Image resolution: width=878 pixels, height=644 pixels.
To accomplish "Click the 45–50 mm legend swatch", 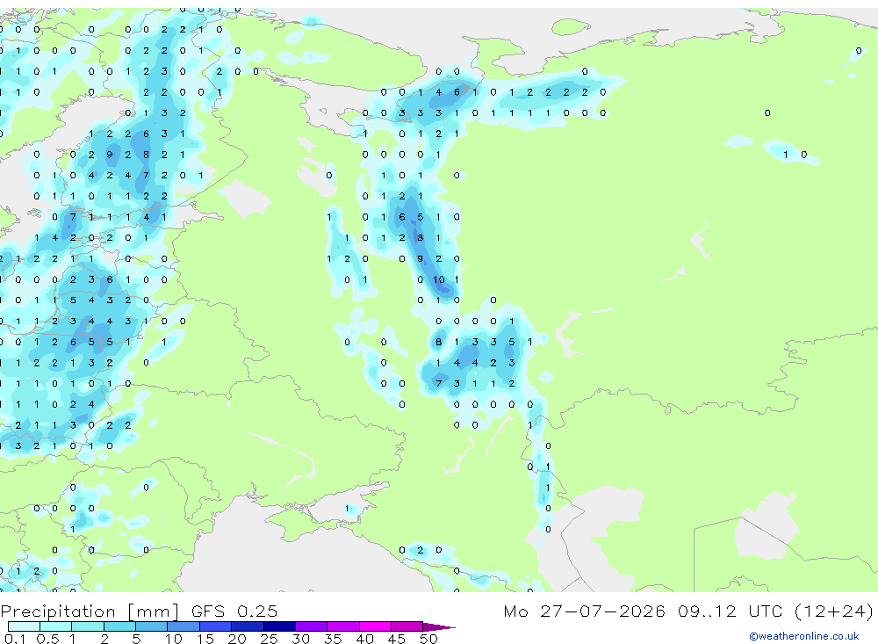I will click(x=407, y=626).
